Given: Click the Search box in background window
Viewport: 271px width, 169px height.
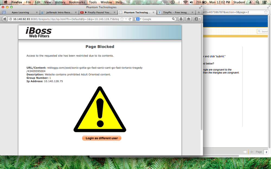Looking at the screenshot, I should [x=262, y=31].
